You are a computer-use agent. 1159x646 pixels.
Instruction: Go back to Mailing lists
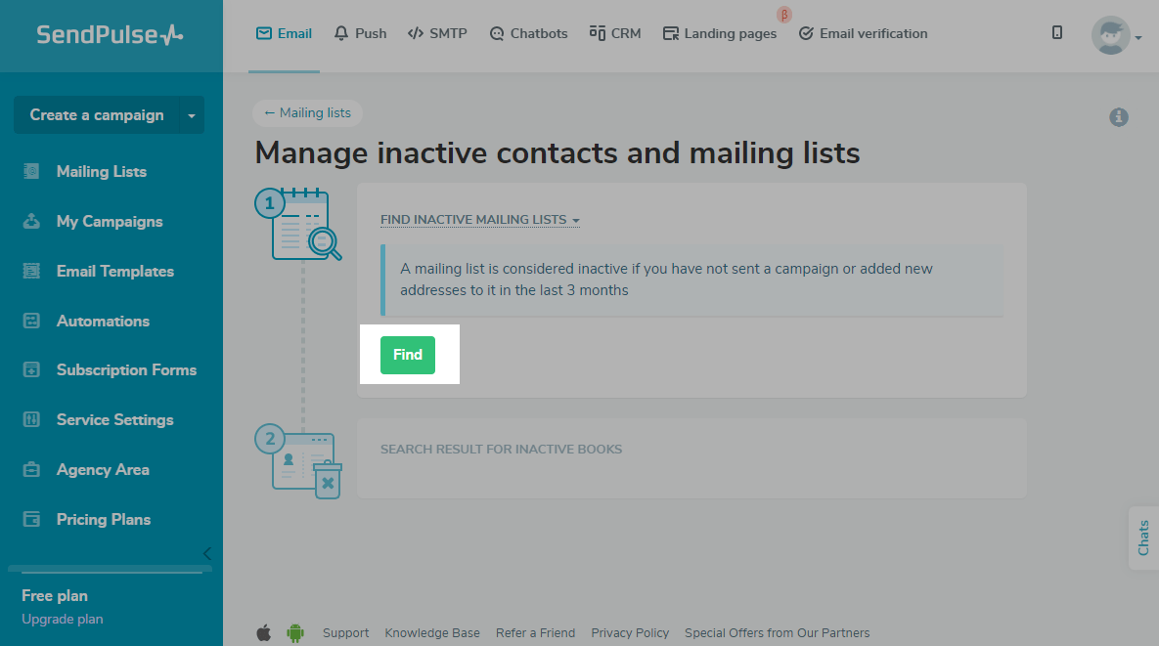pos(307,112)
